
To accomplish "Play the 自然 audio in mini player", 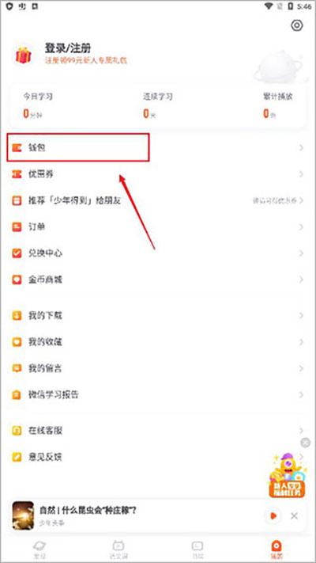I will click(273, 516).
